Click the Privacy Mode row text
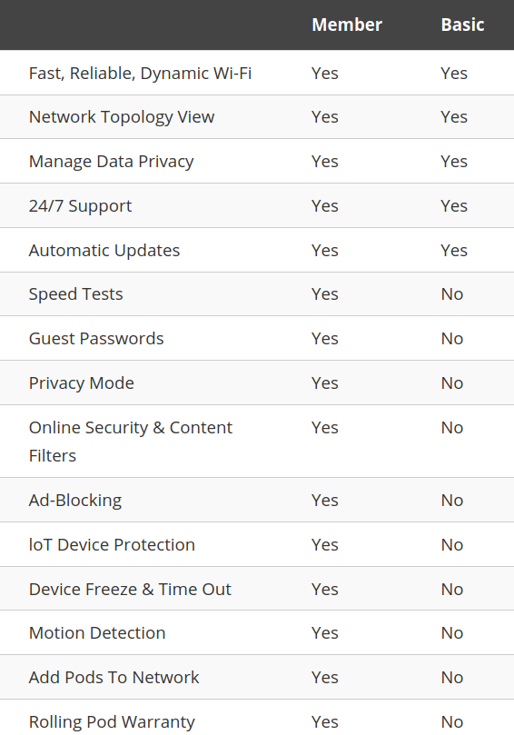This screenshot has height=735, width=514. coord(82,383)
